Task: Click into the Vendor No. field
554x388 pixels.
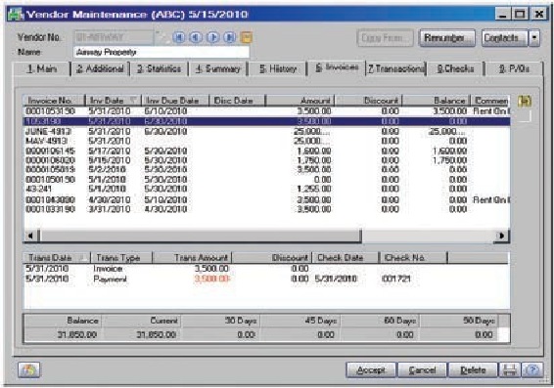Action: coord(115,37)
